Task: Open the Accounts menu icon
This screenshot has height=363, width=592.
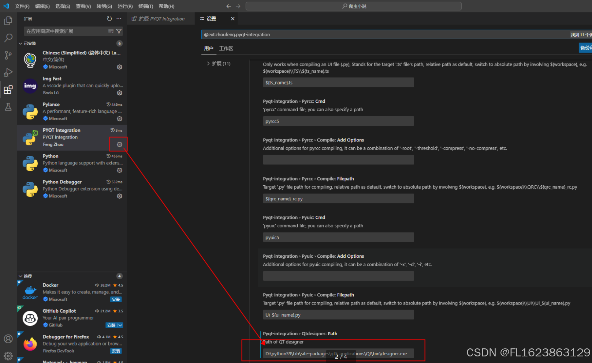Action: click(8, 339)
